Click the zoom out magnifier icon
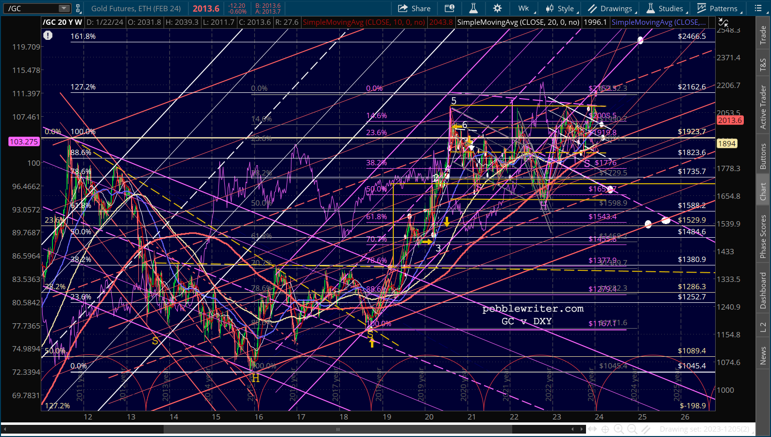 pos(632,429)
